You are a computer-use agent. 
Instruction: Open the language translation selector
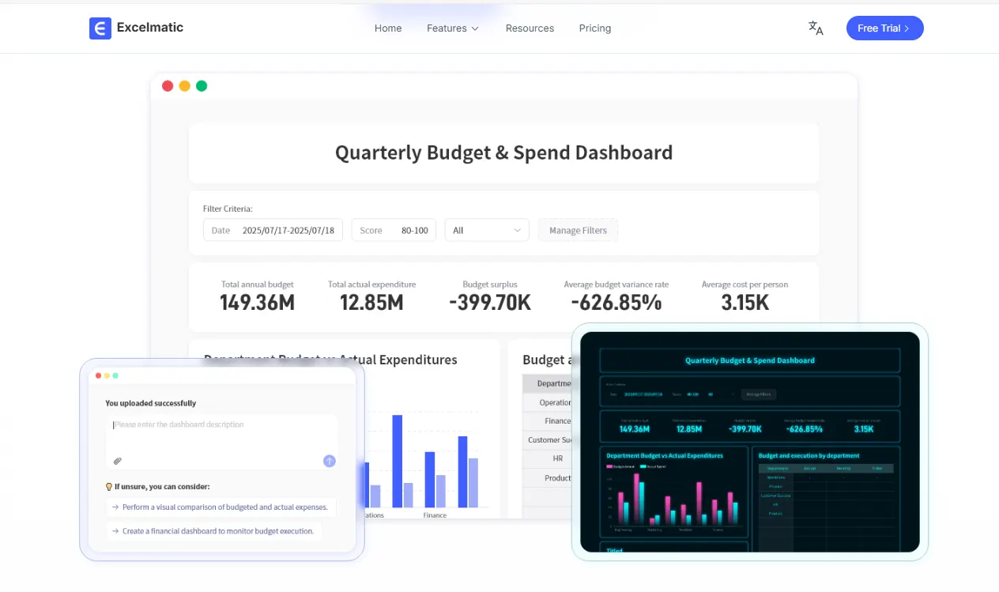(x=816, y=28)
